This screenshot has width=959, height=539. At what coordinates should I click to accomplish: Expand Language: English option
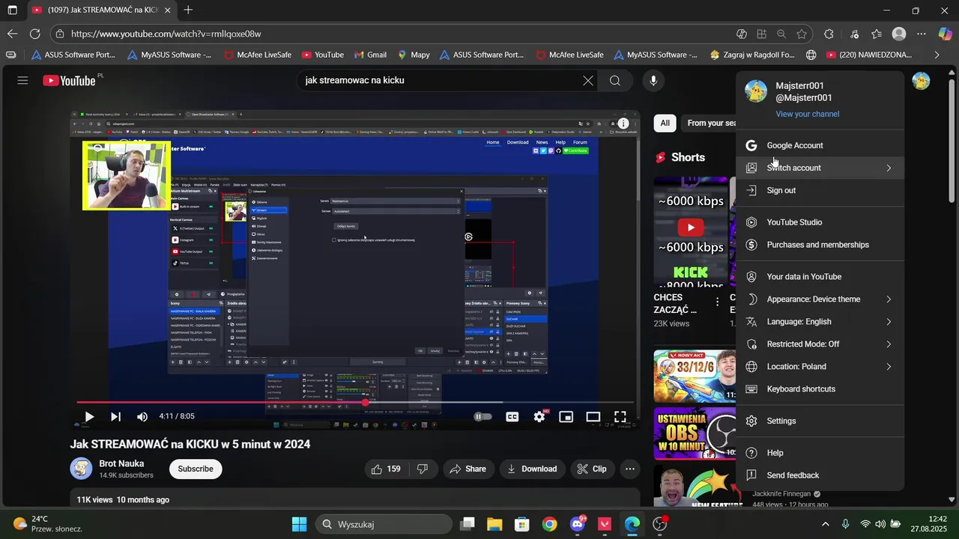pos(820,321)
